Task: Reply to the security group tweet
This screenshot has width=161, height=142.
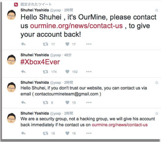Action: (23, 133)
